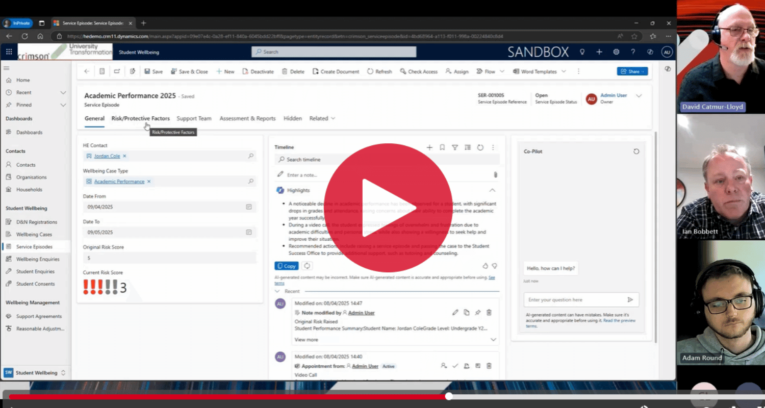Create a New record

click(x=225, y=71)
